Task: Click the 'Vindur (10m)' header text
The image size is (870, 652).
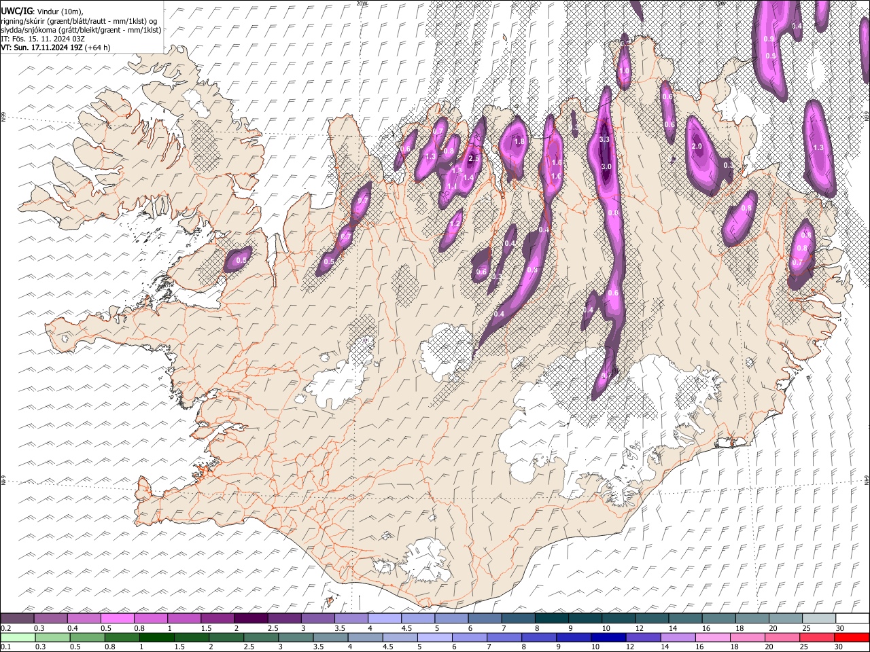Action: click(58, 12)
